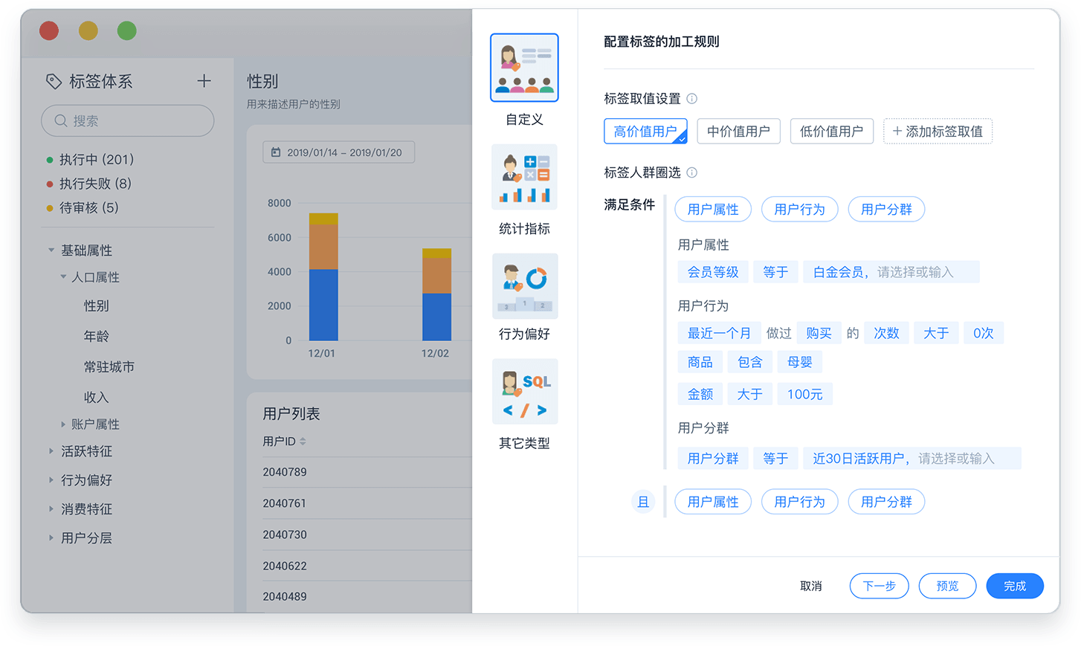1081x646 pixels.
Task: Pick the 行为偏好 tag type icon
Action: (x=524, y=286)
